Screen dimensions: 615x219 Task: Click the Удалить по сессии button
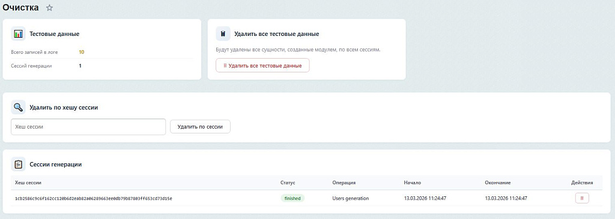pyautogui.click(x=200, y=127)
